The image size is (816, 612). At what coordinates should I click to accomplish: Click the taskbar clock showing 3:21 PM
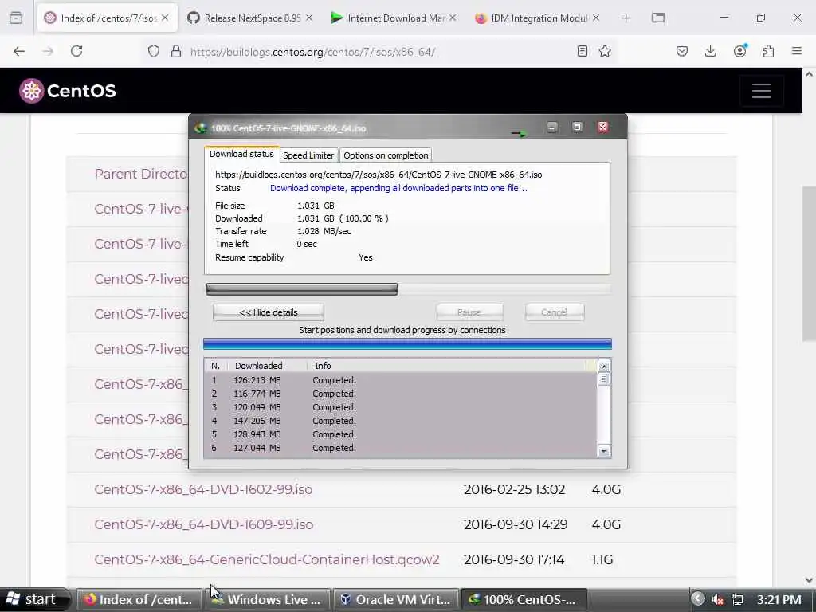coord(779,599)
